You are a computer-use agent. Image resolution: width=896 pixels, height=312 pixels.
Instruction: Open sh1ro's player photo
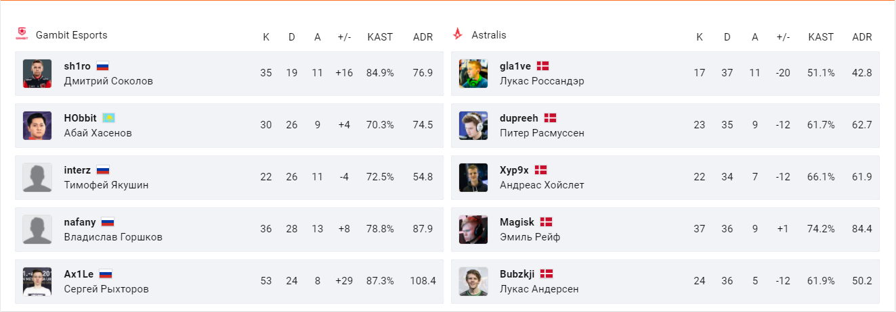point(37,73)
